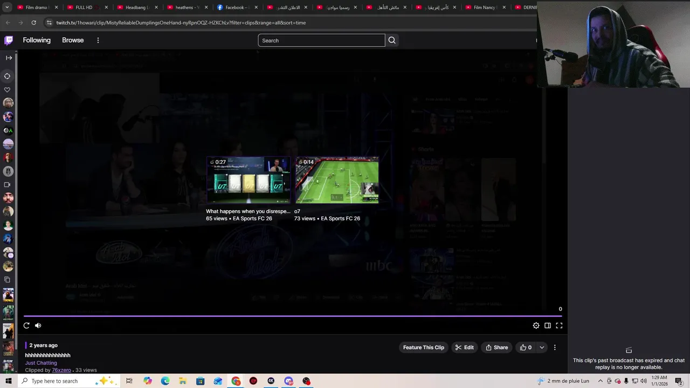
Task: Open the Windows Start menu
Action: [x=9, y=381]
